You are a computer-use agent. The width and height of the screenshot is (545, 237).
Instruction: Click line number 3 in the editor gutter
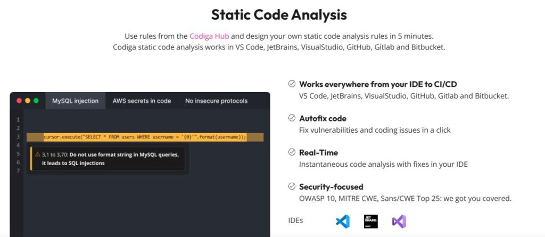18,137
